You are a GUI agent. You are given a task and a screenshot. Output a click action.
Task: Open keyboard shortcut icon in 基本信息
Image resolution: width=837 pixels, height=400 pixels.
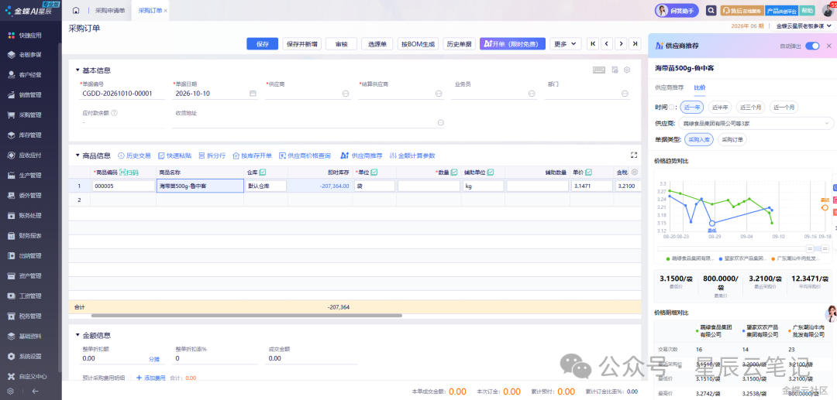point(599,70)
